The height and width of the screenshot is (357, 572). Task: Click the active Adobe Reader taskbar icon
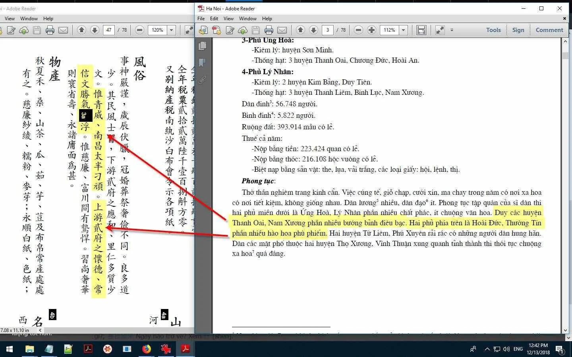coord(185,349)
